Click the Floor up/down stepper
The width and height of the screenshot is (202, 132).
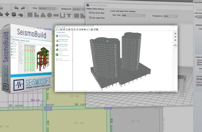[57, 9]
